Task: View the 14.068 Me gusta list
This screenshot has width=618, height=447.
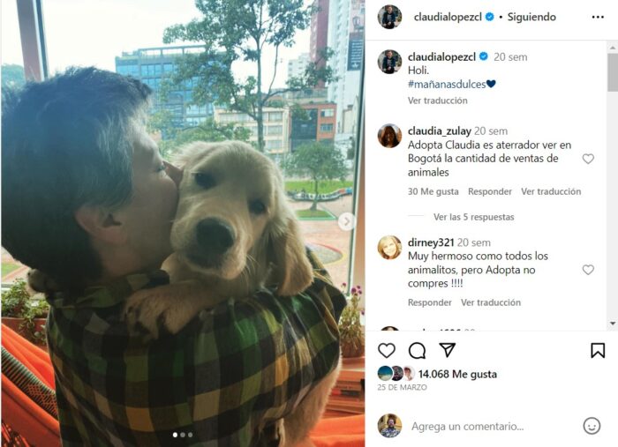Action: [x=457, y=374]
